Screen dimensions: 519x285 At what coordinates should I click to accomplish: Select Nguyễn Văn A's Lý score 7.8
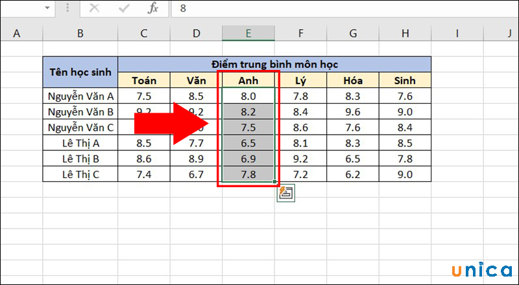point(300,96)
